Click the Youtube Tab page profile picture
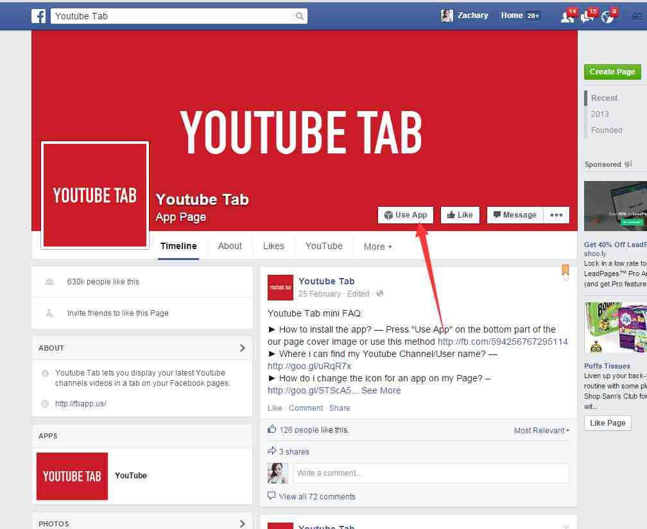 [x=95, y=195]
